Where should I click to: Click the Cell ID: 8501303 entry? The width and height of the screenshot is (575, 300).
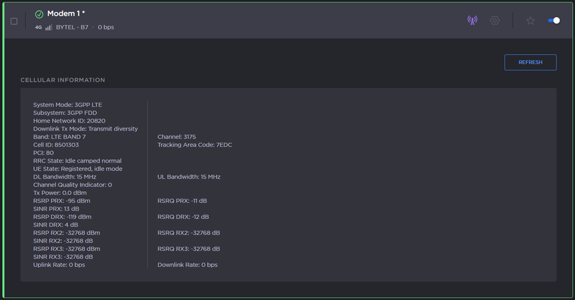click(56, 145)
